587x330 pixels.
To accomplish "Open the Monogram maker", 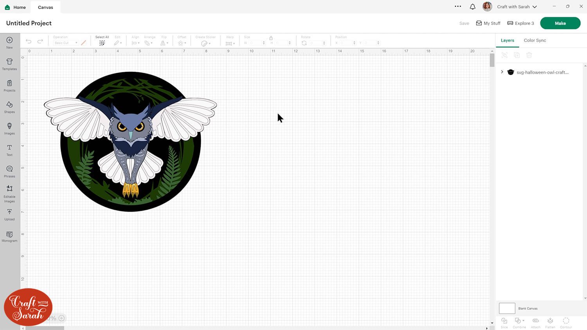I will click(9, 236).
